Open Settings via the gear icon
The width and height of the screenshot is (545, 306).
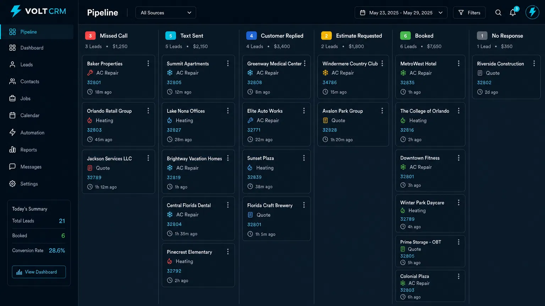point(12,183)
